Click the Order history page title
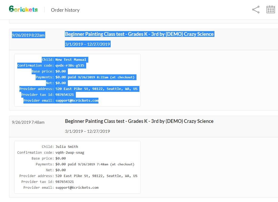The height and width of the screenshot is (202, 278). point(65,10)
